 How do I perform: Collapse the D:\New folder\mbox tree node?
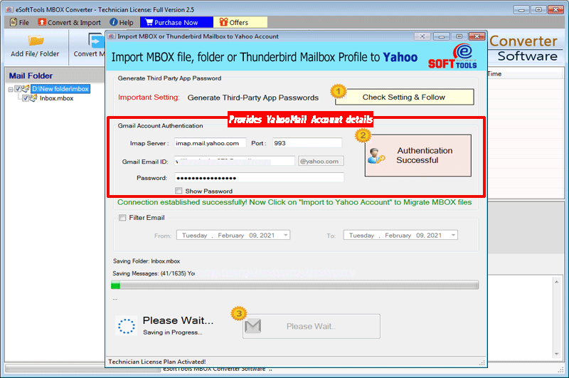(x=11, y=89)
